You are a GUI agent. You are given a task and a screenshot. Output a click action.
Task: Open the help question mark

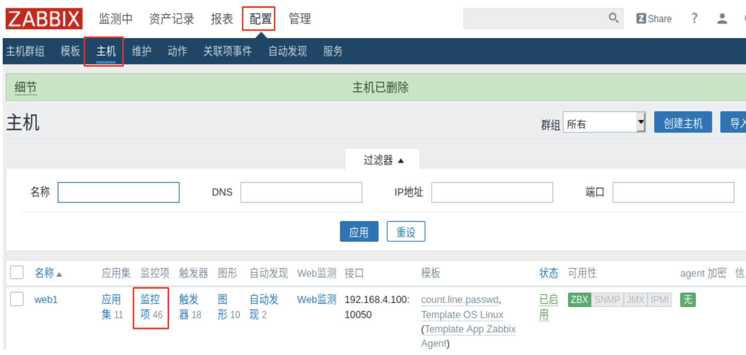pos(695,18)
